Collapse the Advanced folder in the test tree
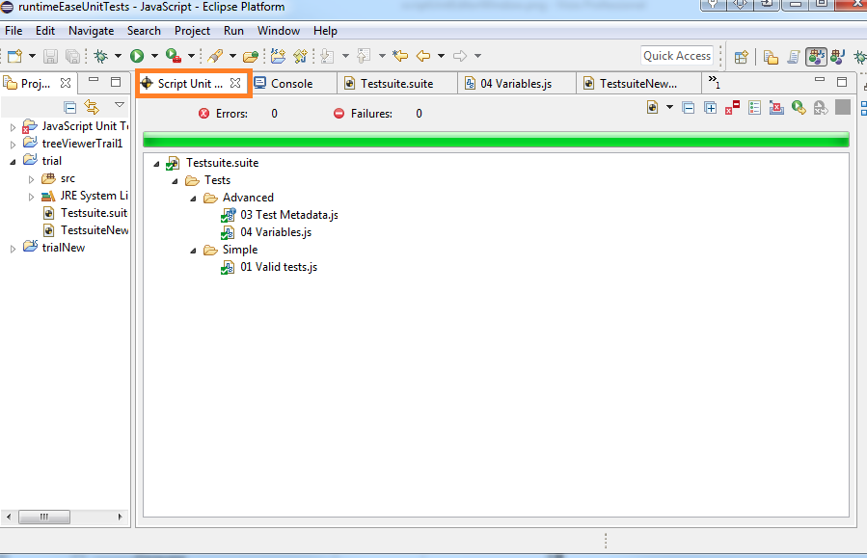This screenshot has width=867, height=558. pyautogui.click(x=192, y=197)
